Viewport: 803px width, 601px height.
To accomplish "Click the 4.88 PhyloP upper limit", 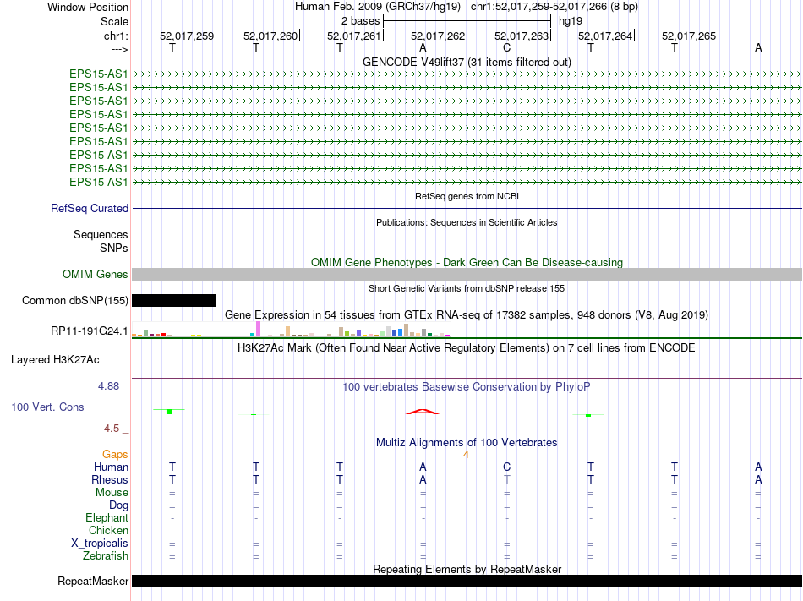I will (108, 386).
